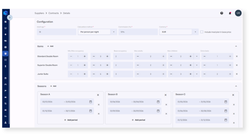The image size is (250, 137).
Task: Remove Season A period 01/10/2026 - 30/11/2026
Action: pyautogui.click(x=99, y=114)
